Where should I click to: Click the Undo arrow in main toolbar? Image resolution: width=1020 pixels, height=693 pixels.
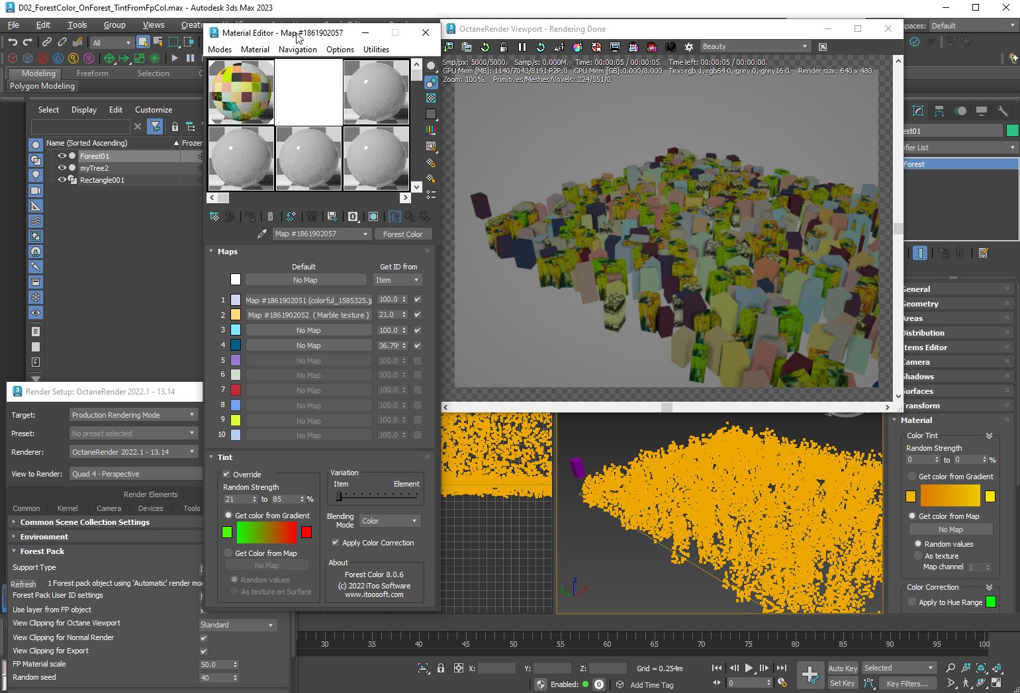12,42
